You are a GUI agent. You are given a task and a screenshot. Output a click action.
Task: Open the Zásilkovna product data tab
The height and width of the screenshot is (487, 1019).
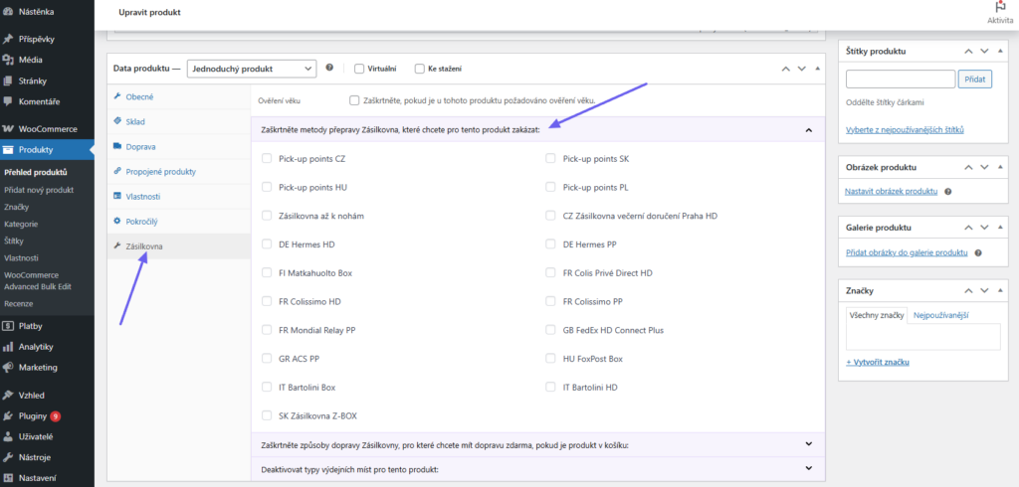179,246
